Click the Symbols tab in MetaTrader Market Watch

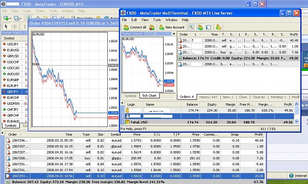[11, 125]
